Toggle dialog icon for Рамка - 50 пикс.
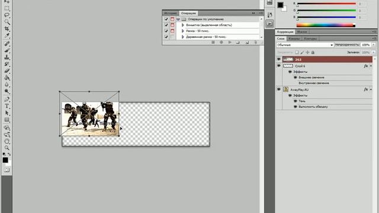 pyautogui.click(x=172, y=31)
